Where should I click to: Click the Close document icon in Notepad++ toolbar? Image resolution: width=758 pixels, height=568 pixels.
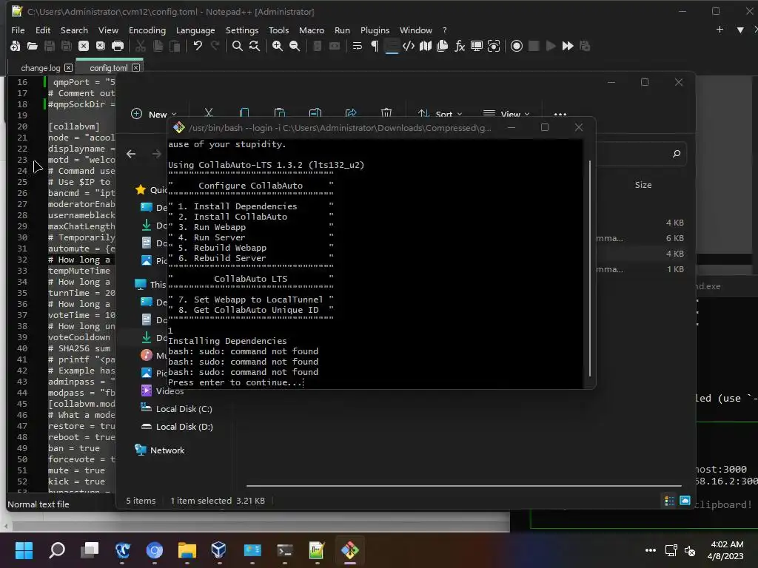click(84, 46)
